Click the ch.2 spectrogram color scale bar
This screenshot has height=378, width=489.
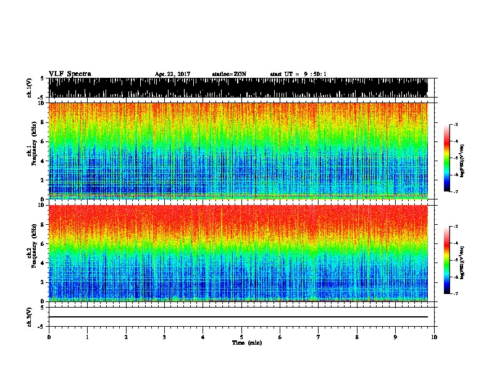click(446, 260)
